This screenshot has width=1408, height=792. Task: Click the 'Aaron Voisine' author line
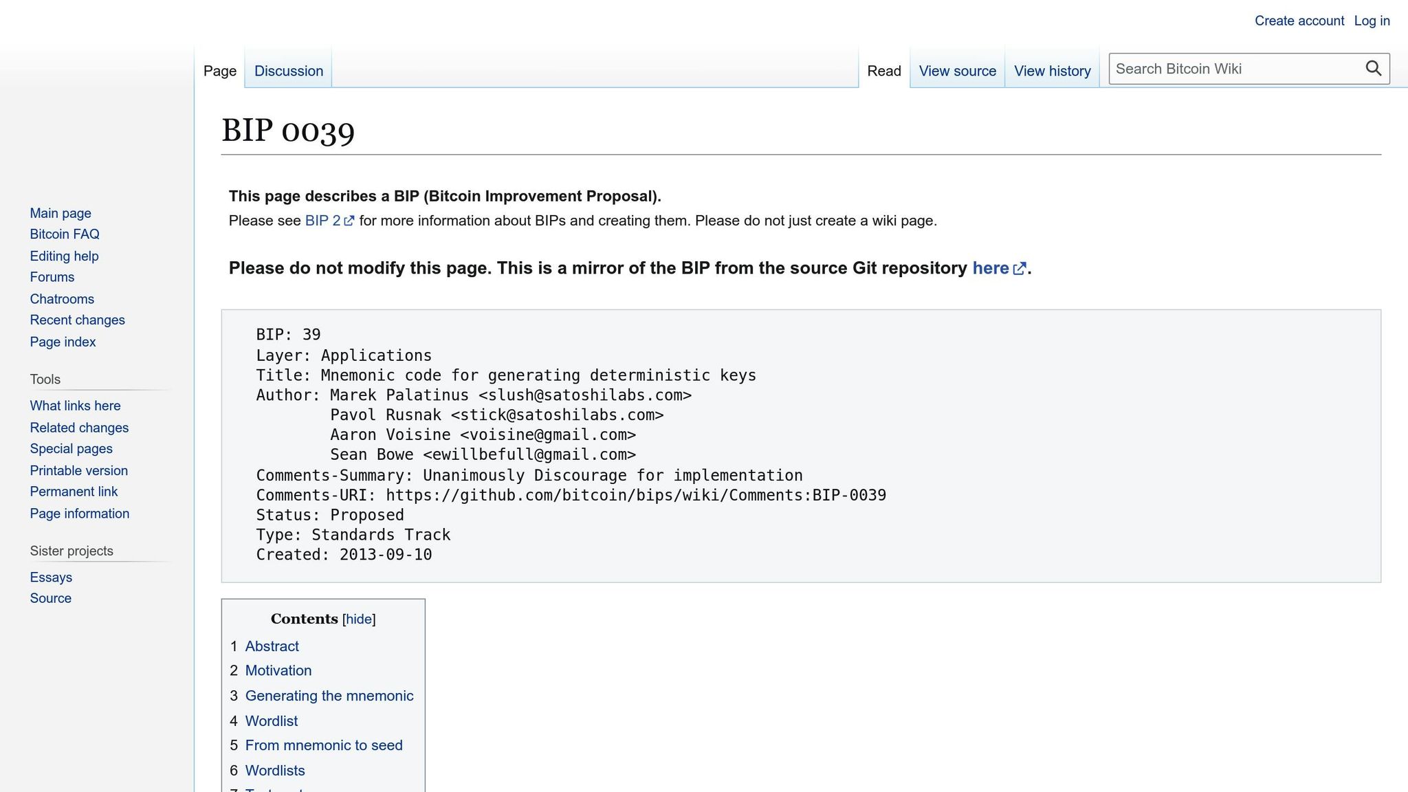point(483,435)
